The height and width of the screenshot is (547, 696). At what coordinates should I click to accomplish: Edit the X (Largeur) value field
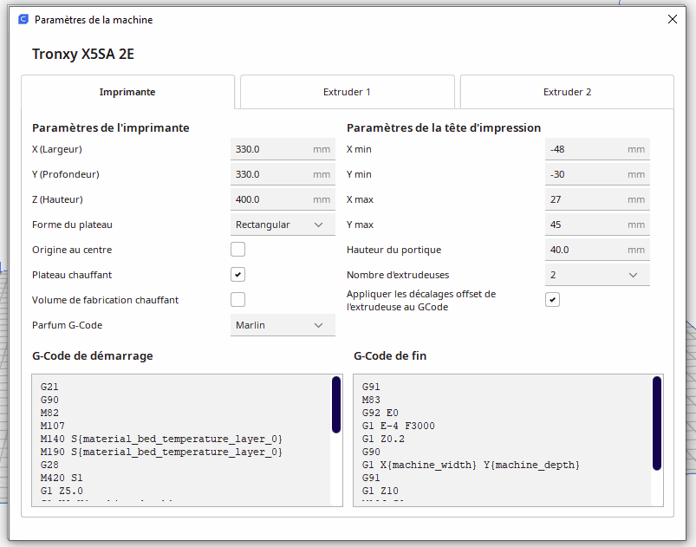pos(283,149)
